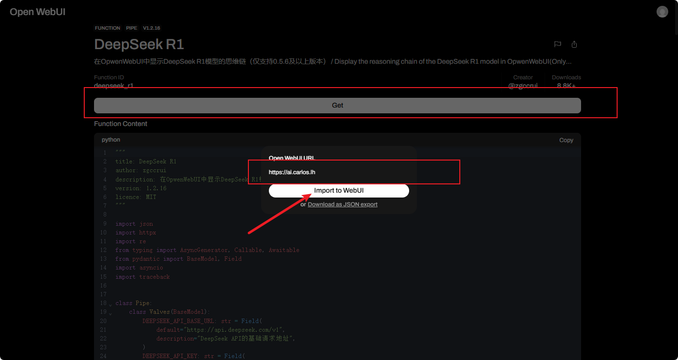Click the 'from pydantic import' code line

pos(178,259)
